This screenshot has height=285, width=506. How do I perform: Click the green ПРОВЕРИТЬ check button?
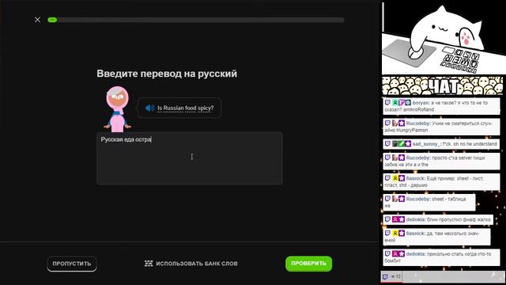[x=308, y=264]
